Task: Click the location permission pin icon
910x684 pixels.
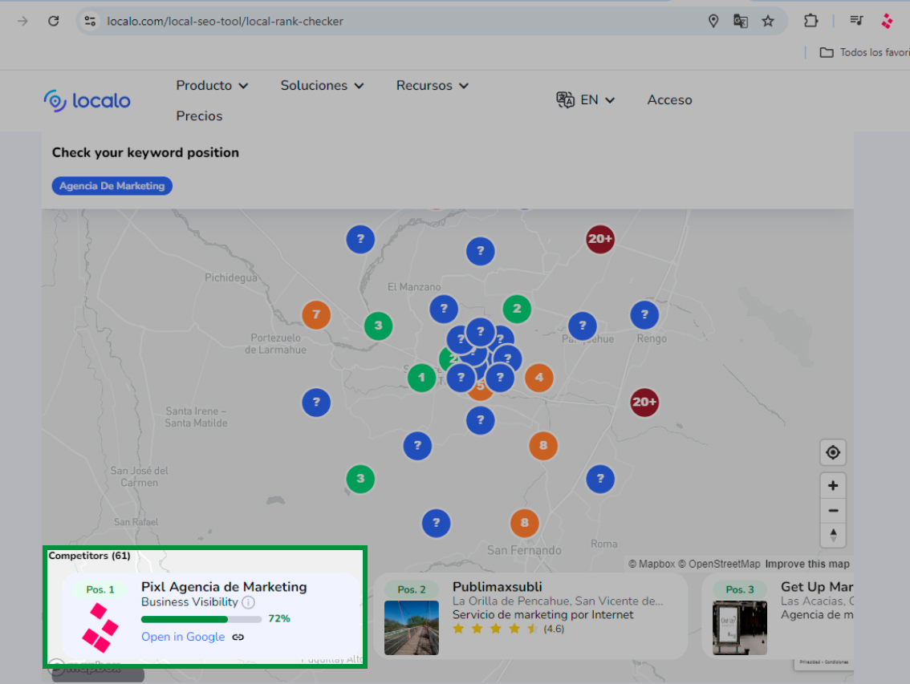Action: point(713,22)
